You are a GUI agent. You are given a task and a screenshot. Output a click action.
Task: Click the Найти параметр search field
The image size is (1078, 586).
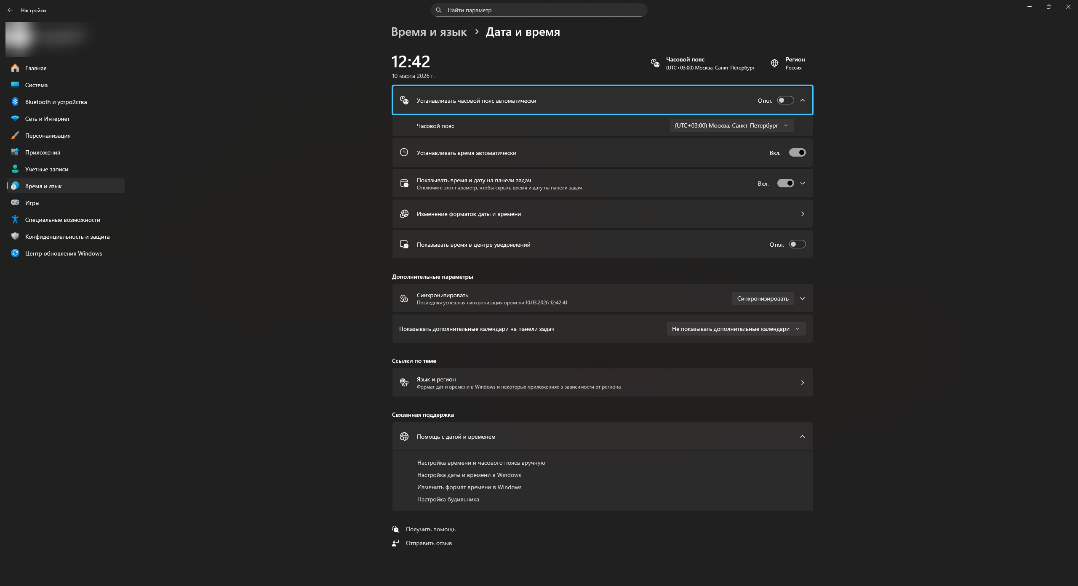pyautogui.click(x=539, y=10)
